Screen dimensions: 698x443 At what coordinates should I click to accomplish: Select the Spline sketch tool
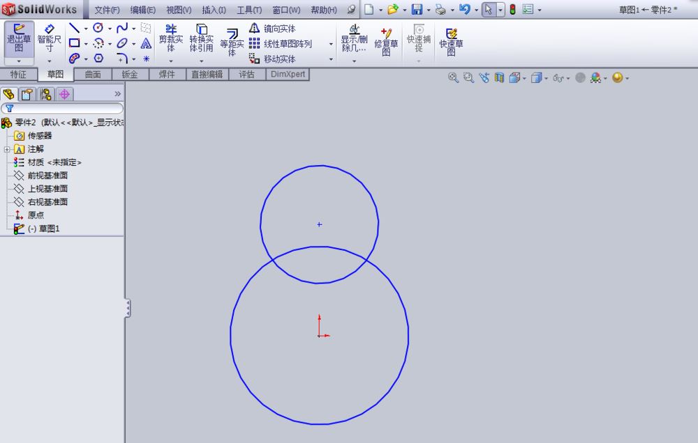(x=121, y=29)
